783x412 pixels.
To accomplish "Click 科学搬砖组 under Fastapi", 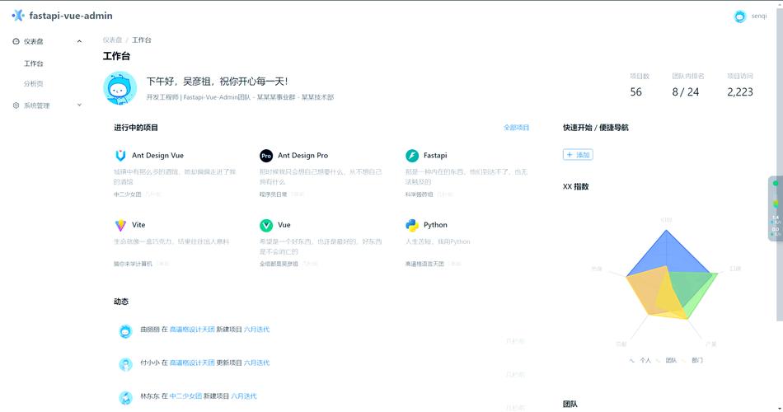I will click(419, 194).
